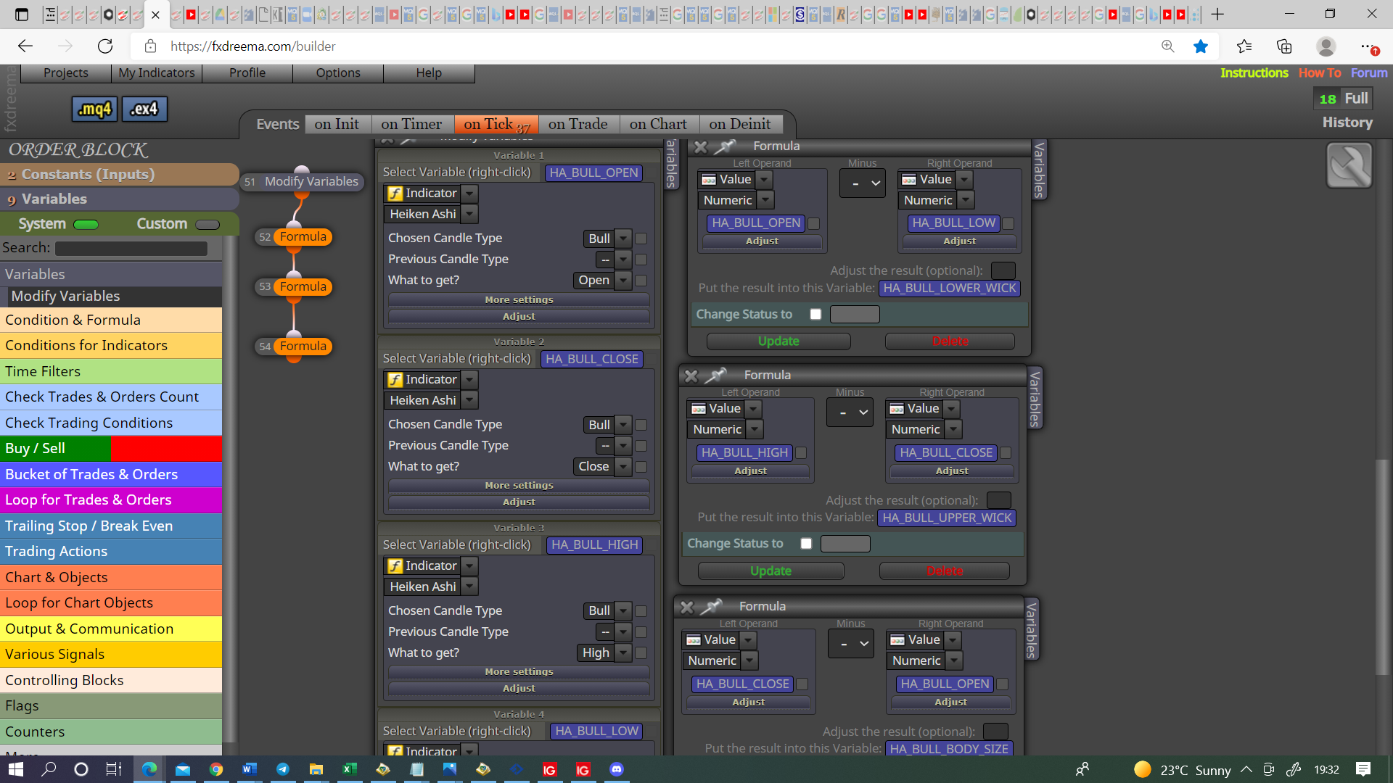Open browser zoom control icon

coord(1167,46)
